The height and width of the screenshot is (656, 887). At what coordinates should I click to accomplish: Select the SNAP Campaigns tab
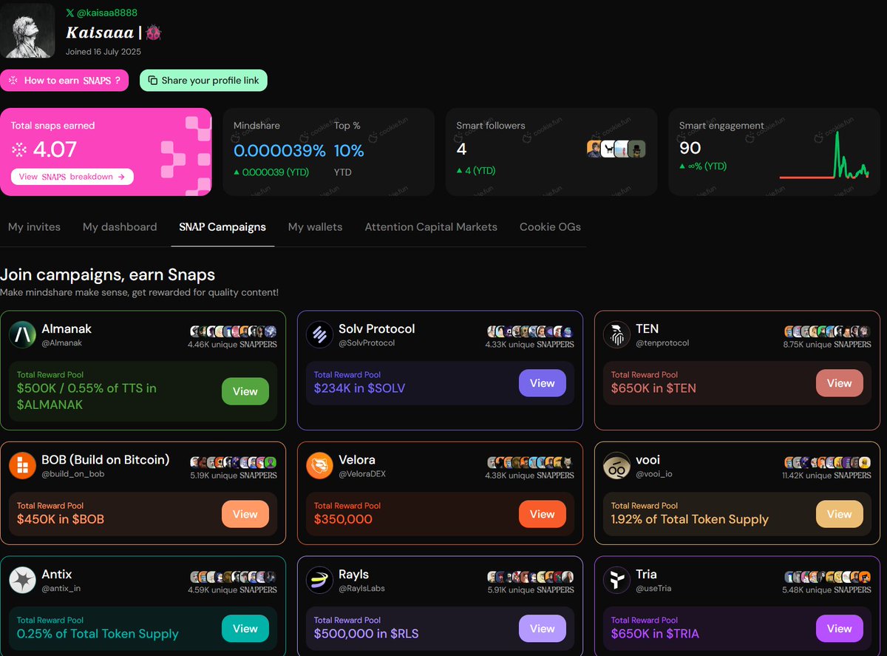coord(222,227)
